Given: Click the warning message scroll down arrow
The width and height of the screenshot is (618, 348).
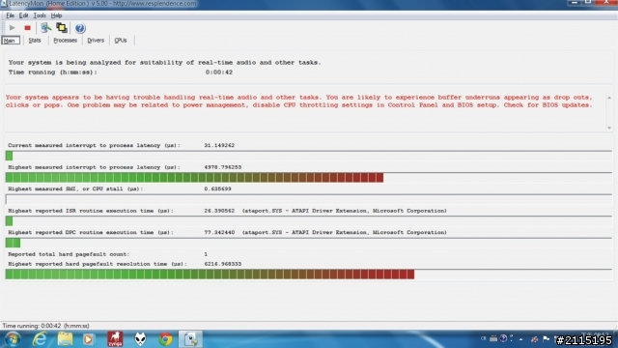Looking at the screenshot, I should pyautogui.click(x=609, y=128).
